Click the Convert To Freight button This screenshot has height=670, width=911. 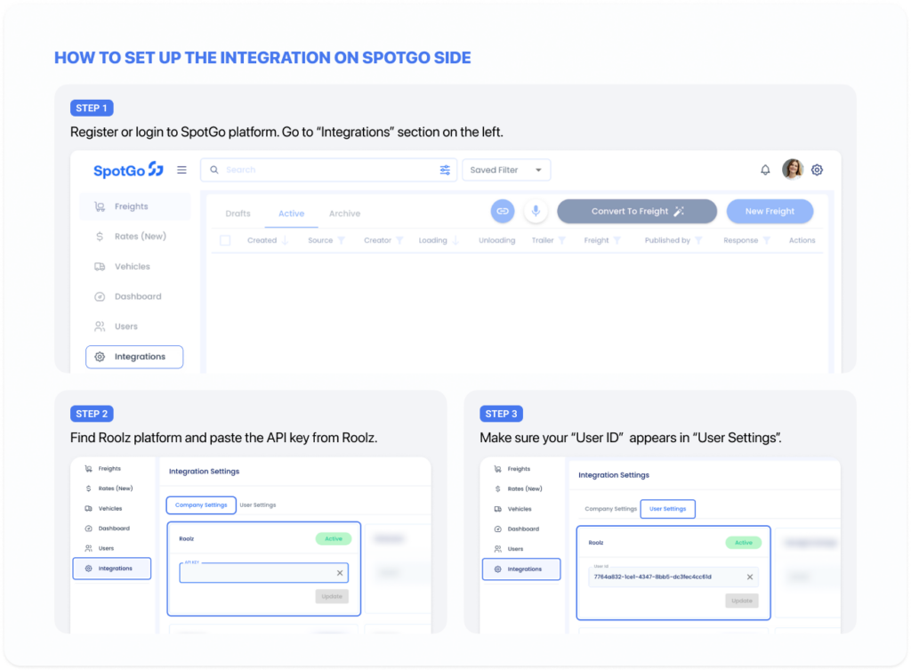tap(637, 211)
